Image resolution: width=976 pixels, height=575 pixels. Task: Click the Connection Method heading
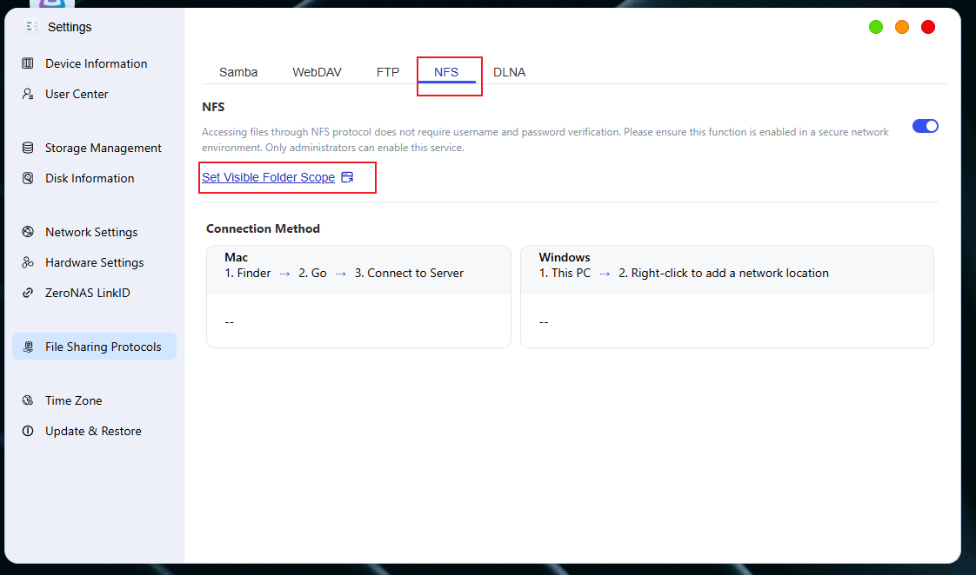click(x=263, y=228)
